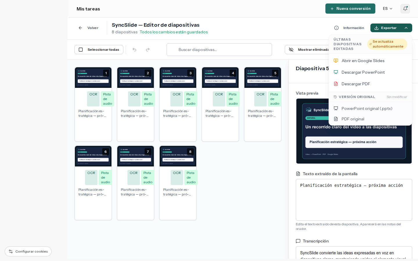Choose Descargar PDF
Screen dimensions: 418x261
click(x=370, y=84)
